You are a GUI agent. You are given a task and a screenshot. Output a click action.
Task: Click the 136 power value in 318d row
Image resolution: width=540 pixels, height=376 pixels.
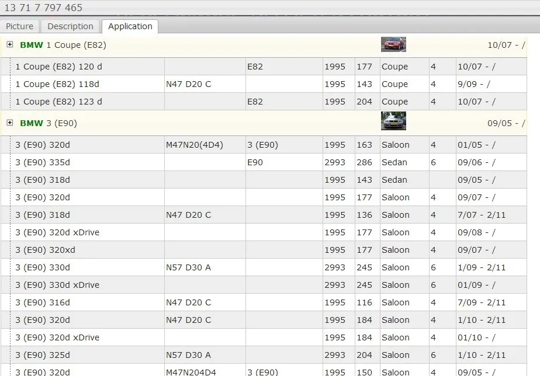[364, 215]
